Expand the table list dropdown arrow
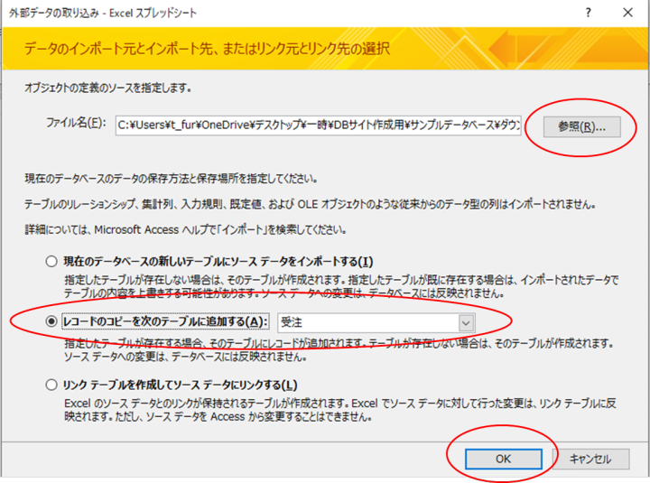650x483 pixels. 466,322
